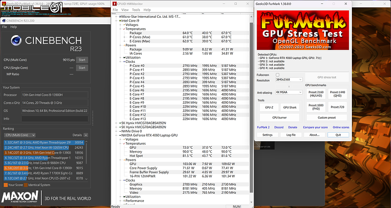Toggle the Fullscreen checkbox in FurMark
This screenshot has width=391, height=208.
278,75
